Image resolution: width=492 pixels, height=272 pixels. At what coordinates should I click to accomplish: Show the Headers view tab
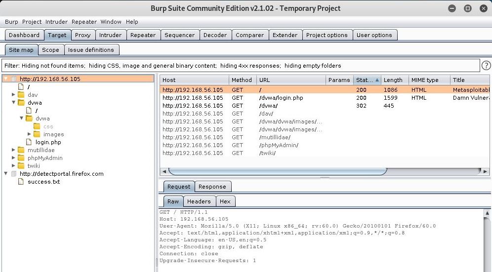tap(199, 201)
